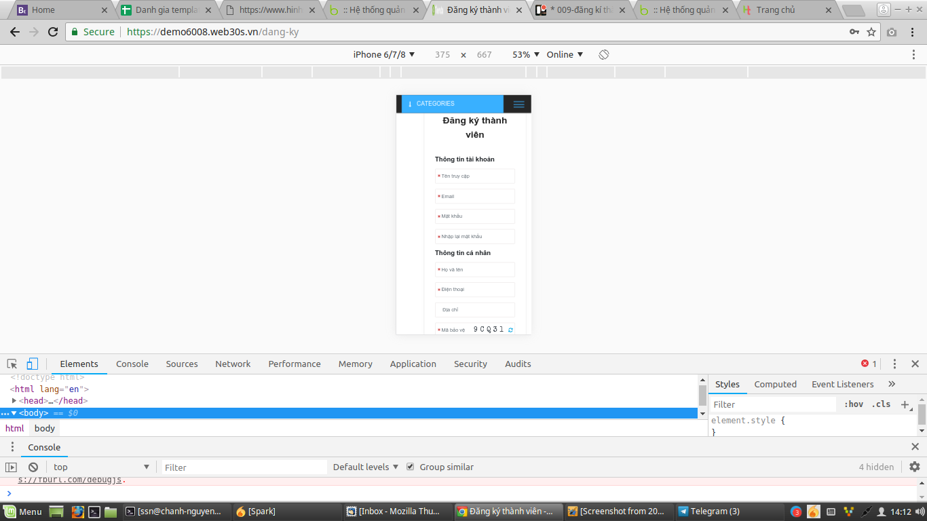Open DevTools customize menu
This screenshot has width=927, height=521.
pyautogui.click(x=894, y=364)
